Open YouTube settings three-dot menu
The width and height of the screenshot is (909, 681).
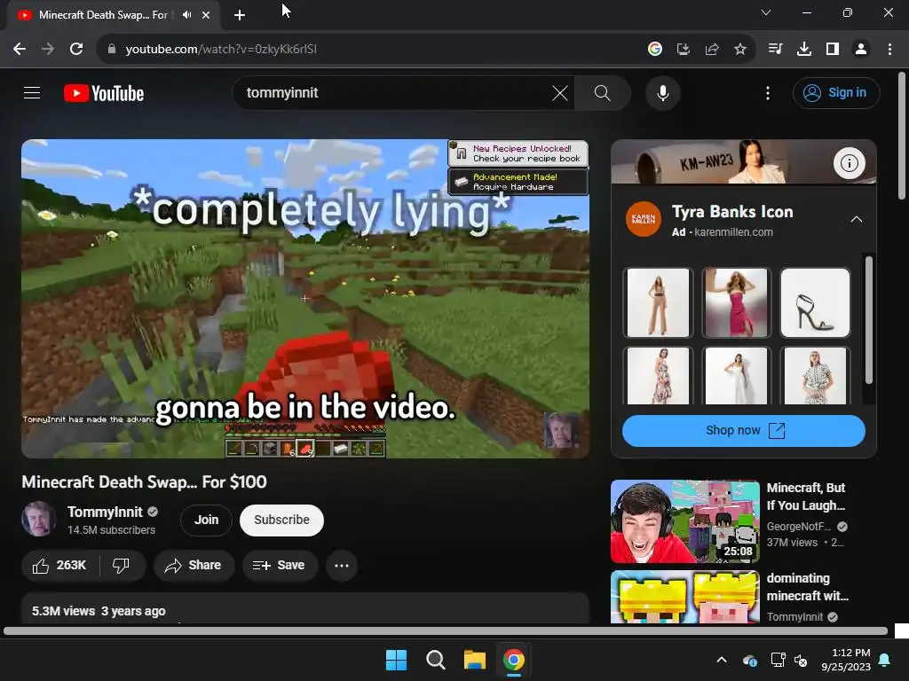click(x=768, y=92)
